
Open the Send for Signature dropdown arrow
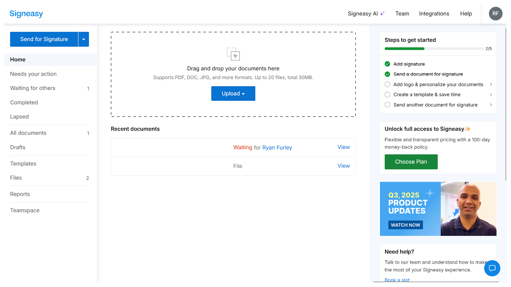point(83,39)
